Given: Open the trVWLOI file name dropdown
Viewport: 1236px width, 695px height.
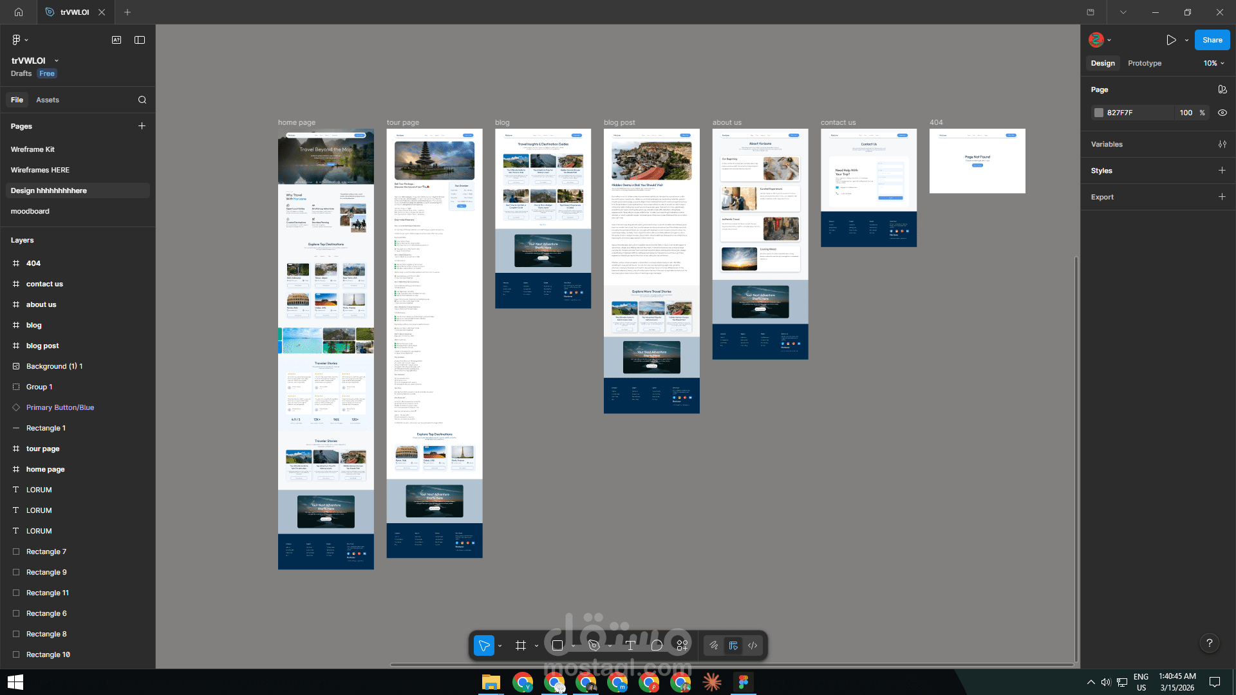Looking at the screenshot, I should click(57, 60).
